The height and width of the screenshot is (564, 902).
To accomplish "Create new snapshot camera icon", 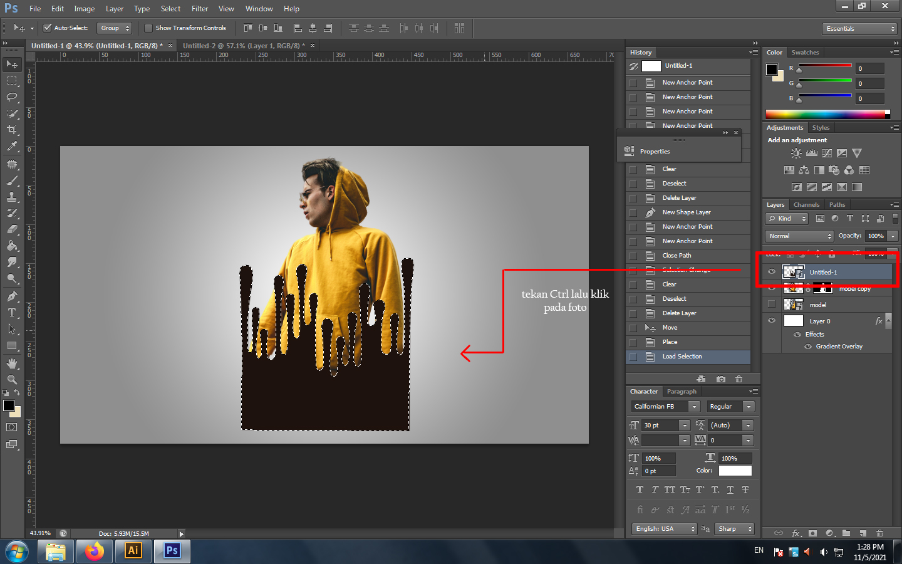I will point(721,379).
